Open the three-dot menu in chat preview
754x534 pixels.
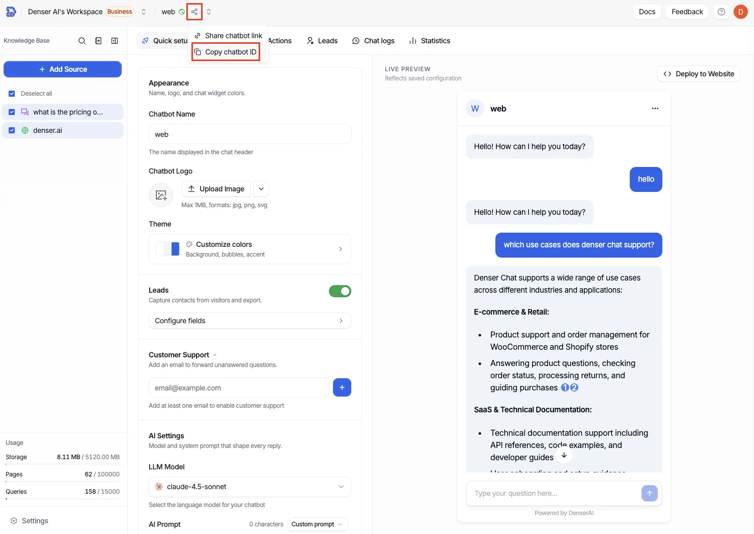[x=655, y=108]
